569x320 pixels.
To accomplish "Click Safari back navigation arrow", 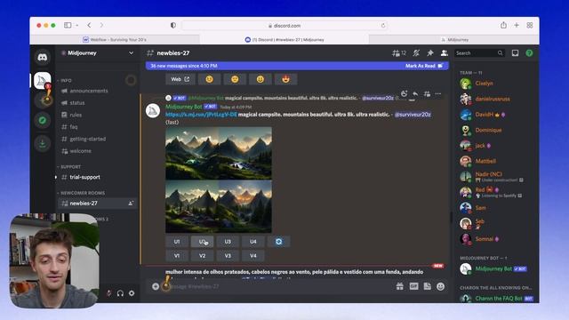I will coord(89,25).
